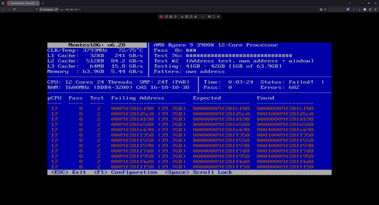Click the <F1> Configuration label
Image resolution: width=379 pixels, height=205 pixels.
125,172
